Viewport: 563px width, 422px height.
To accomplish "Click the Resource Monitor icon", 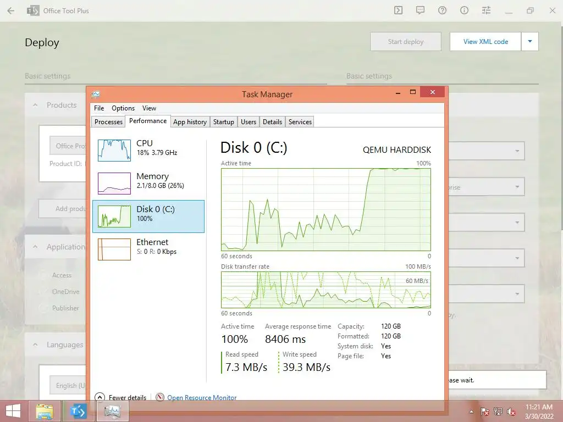I will coord(160,397).
